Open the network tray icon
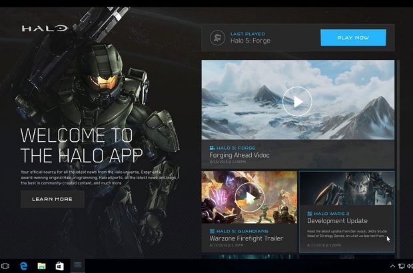This screenshot has height=273, width=413. pyautogui.click(x=402, y=266)
